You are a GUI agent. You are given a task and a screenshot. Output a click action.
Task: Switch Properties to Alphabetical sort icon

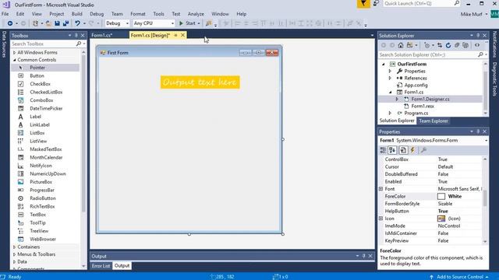pyautogui.click(x=392, y=150)
